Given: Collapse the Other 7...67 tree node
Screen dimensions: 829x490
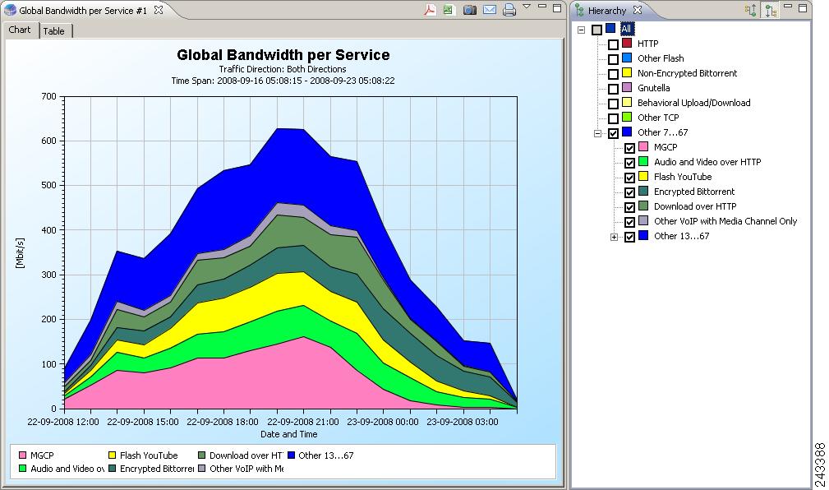Looking at the screenshot, I should pos(598,132).
